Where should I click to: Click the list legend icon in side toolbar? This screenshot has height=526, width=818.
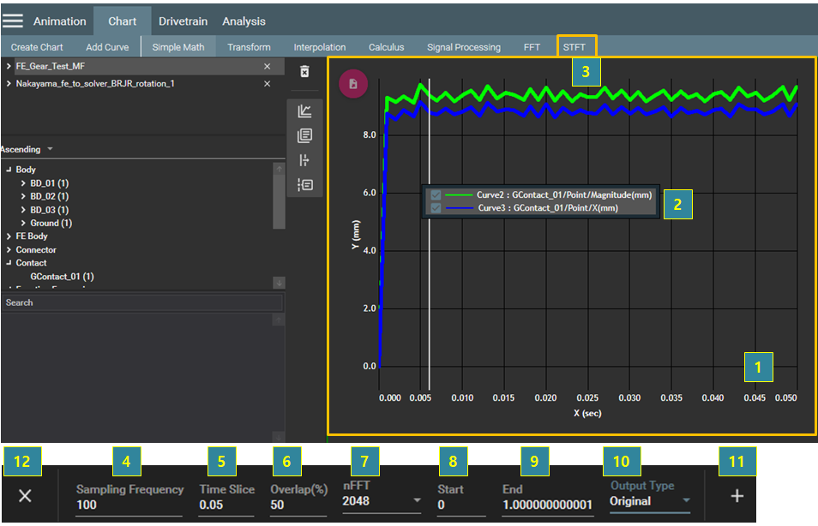click(304, 184)
